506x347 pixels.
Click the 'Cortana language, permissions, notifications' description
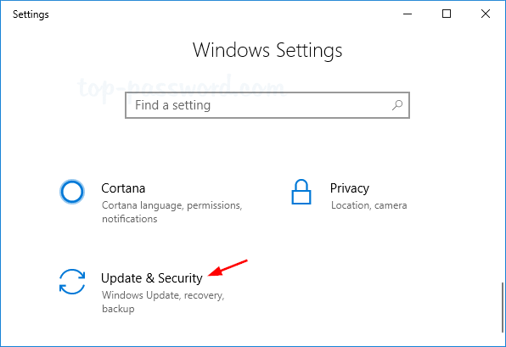[172, 212]
